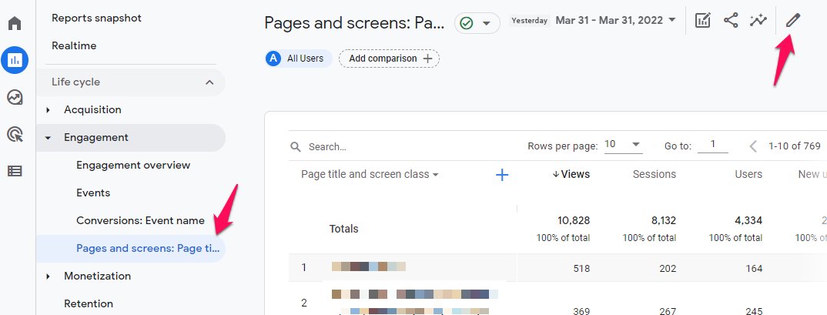Click the report title Pages and screens
The width and height of the screenshot is (827, 315).
[x=354, y=22]
